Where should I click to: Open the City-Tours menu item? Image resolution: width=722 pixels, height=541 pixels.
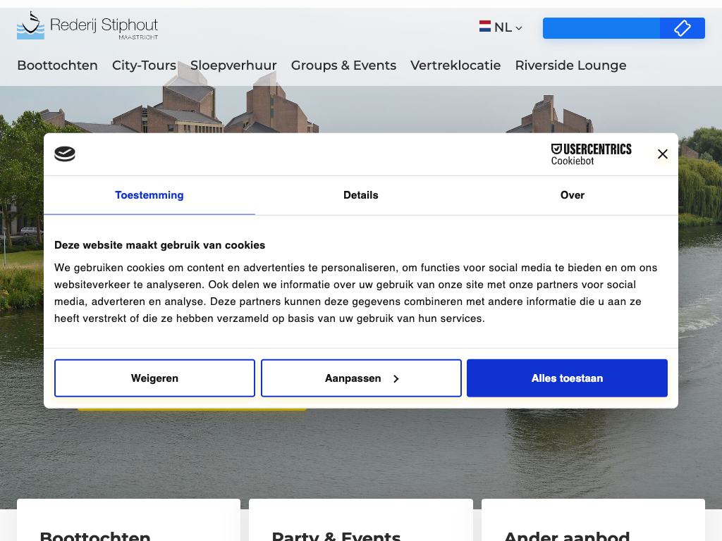(x=144, y=66)
